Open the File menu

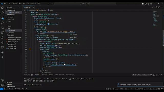point(5,4)
